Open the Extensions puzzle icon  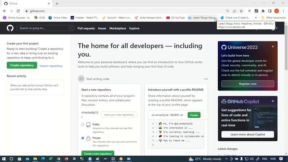click(x=263, y=11)
